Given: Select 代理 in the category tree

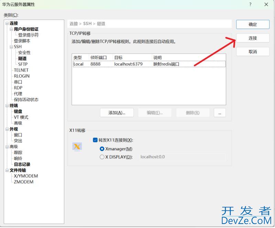Looking at the screenshot, I should click(18, 94).
